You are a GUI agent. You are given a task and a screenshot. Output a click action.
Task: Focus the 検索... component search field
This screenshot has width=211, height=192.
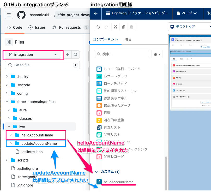(x=122, y=54)
